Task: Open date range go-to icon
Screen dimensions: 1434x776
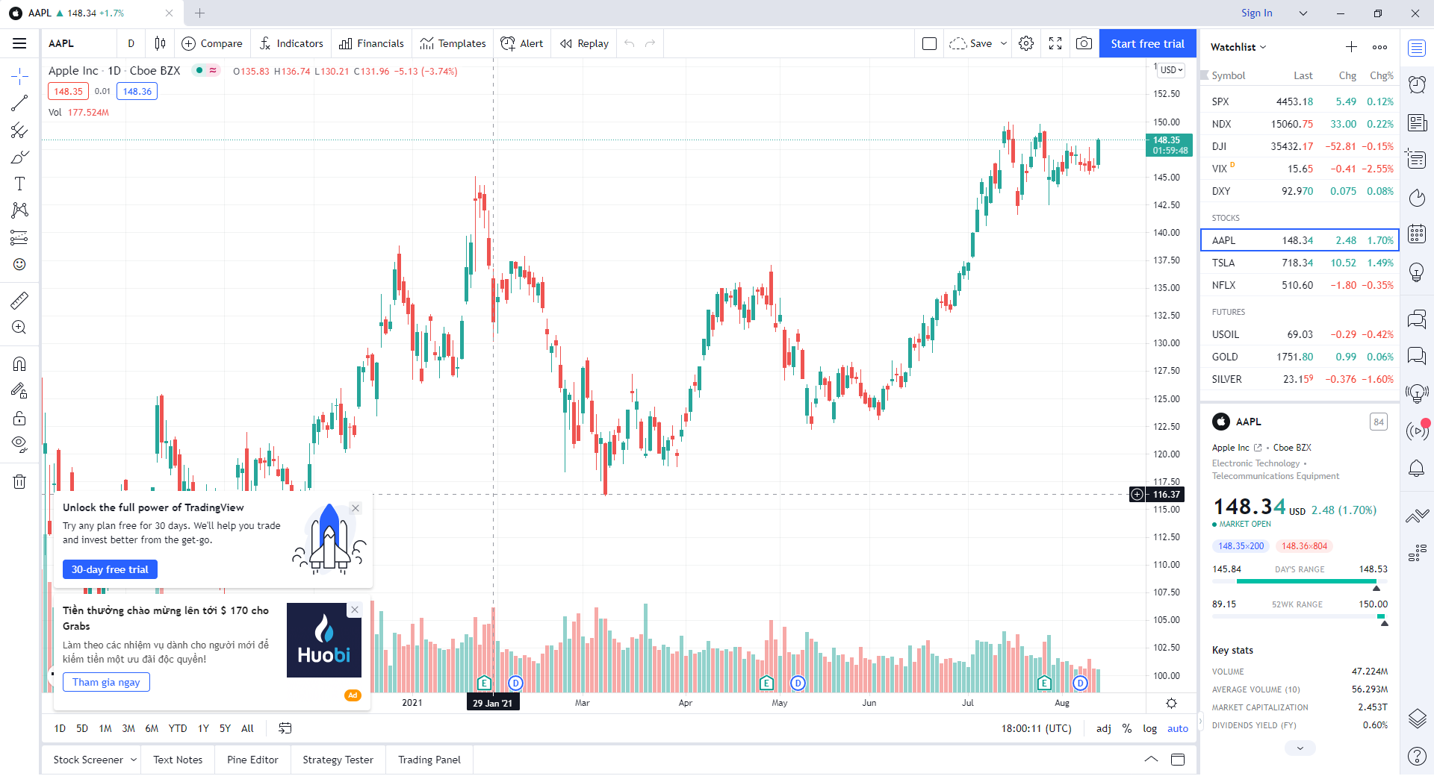Action: pyautogui.click(x=285, y=728)
